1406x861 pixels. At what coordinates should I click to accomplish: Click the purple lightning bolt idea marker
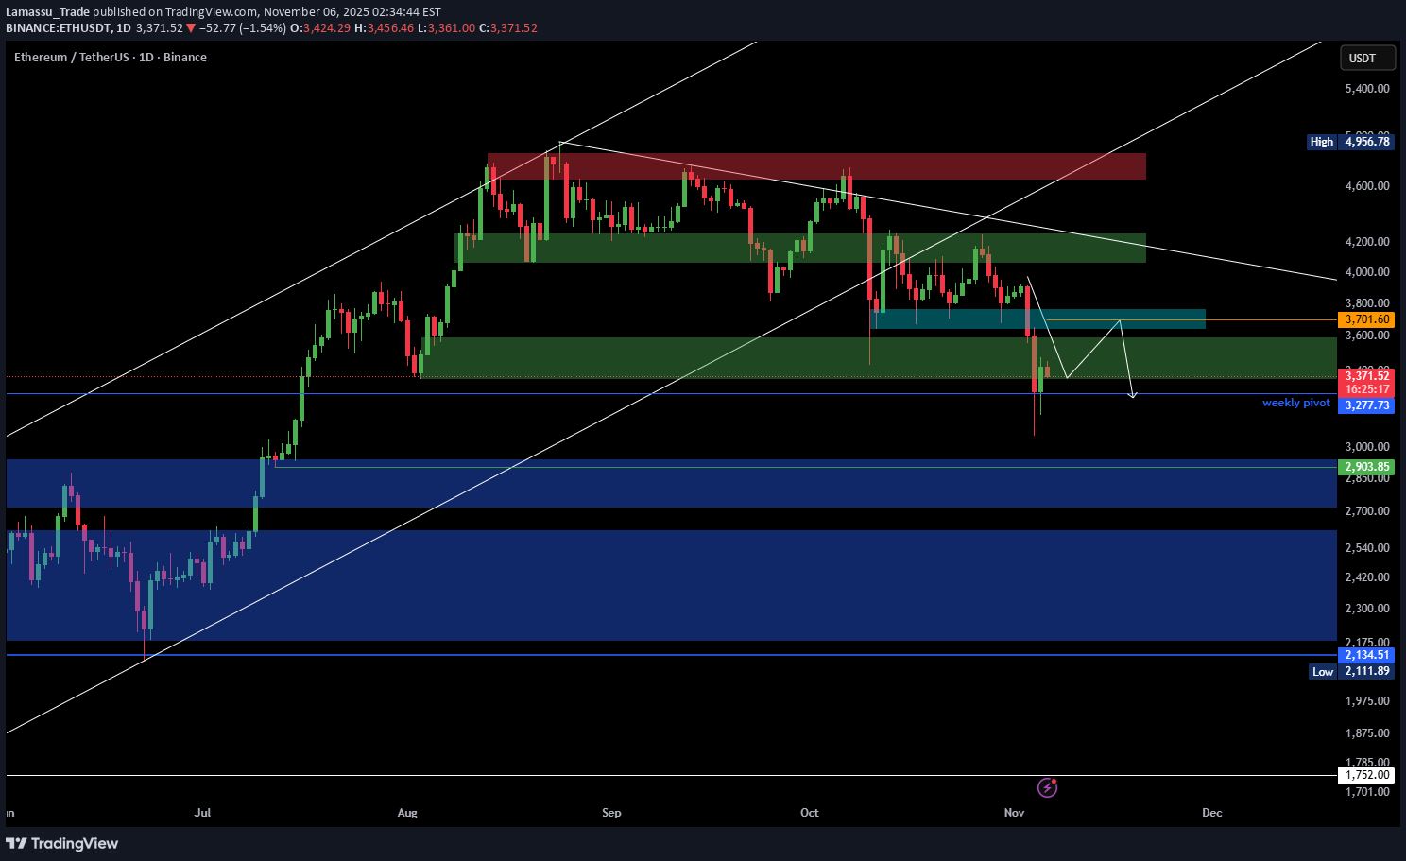pyautogui.click(x=1047, y=787)
